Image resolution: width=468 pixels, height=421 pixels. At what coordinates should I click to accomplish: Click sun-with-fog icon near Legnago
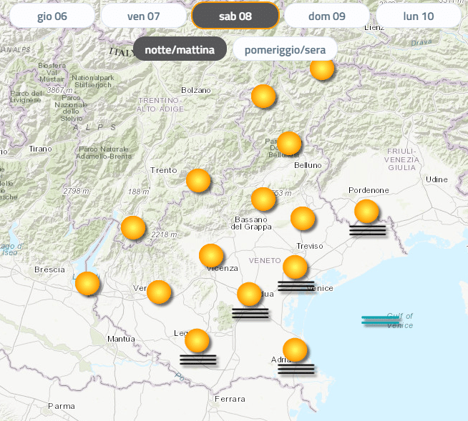click(x=198, y=341)
